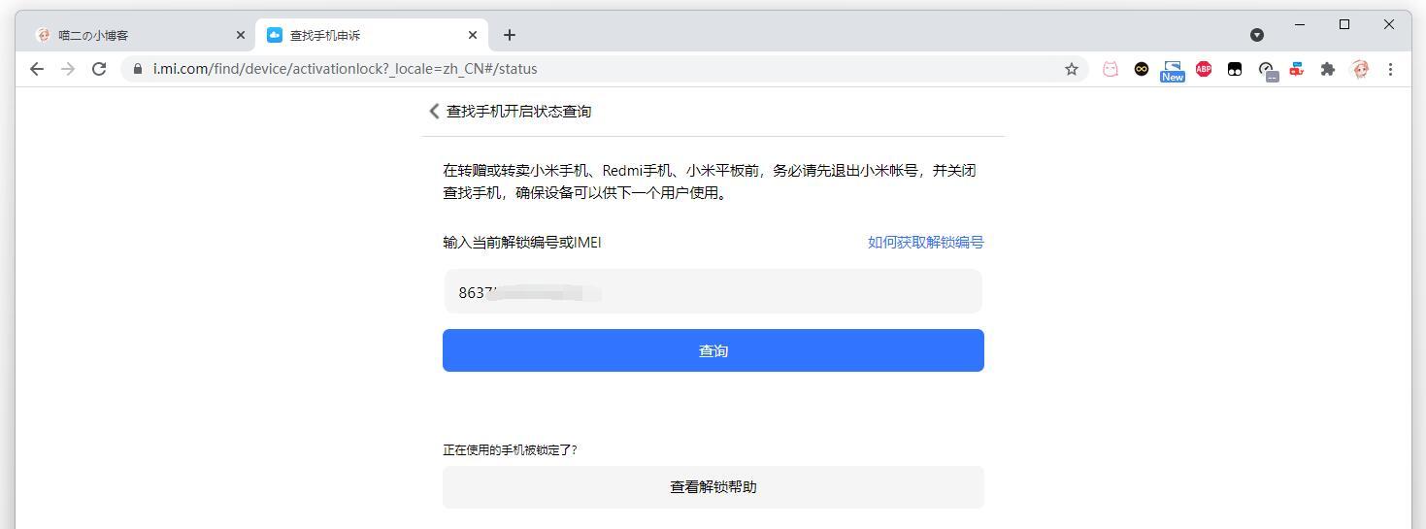Open the red chat-bubble extension
The image size is (1426, 529).
(1297, 69)
